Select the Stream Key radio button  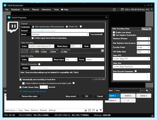[67, 27]
